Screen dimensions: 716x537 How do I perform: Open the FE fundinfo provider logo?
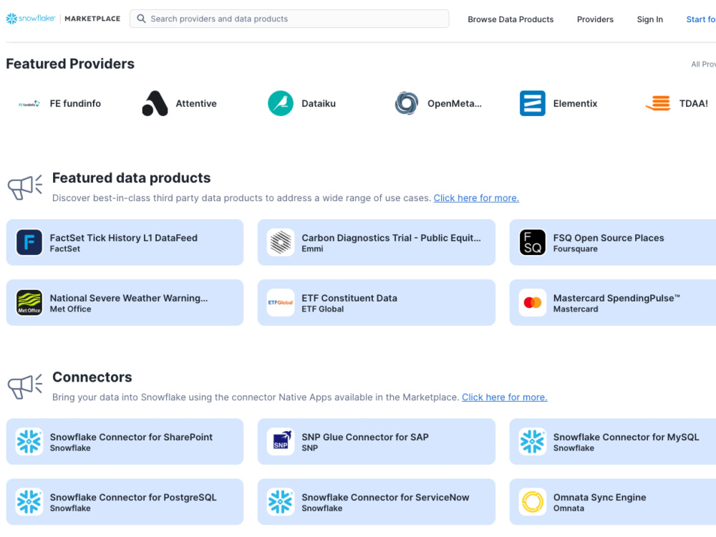pyautogui.click(x=29, y=104)
